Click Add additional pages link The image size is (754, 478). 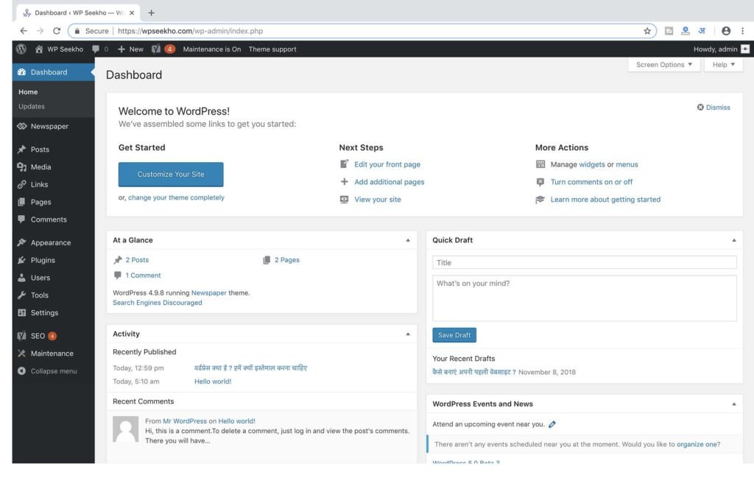(389, 182)
